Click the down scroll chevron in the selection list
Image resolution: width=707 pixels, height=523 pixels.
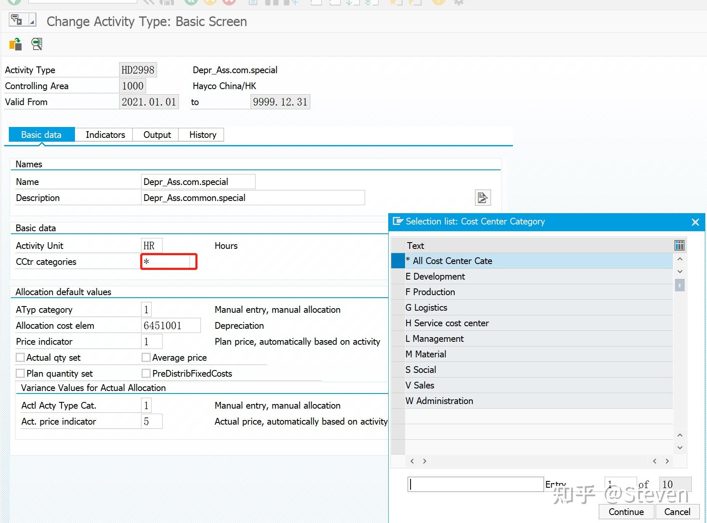(x=680, y=271)
